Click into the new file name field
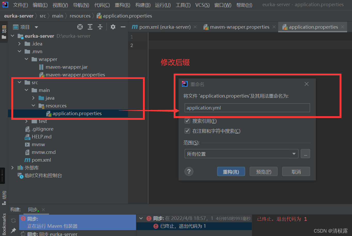Screen dimensions: 352x236 [247, 108]
